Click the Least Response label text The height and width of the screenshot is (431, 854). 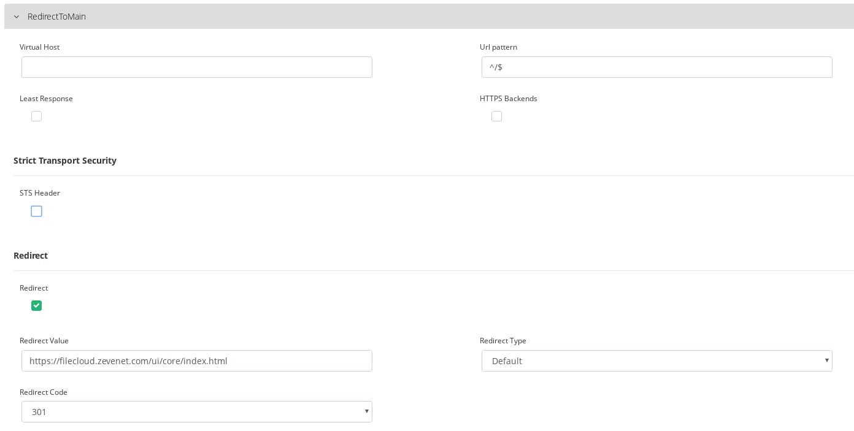click(x=46, y=99)
